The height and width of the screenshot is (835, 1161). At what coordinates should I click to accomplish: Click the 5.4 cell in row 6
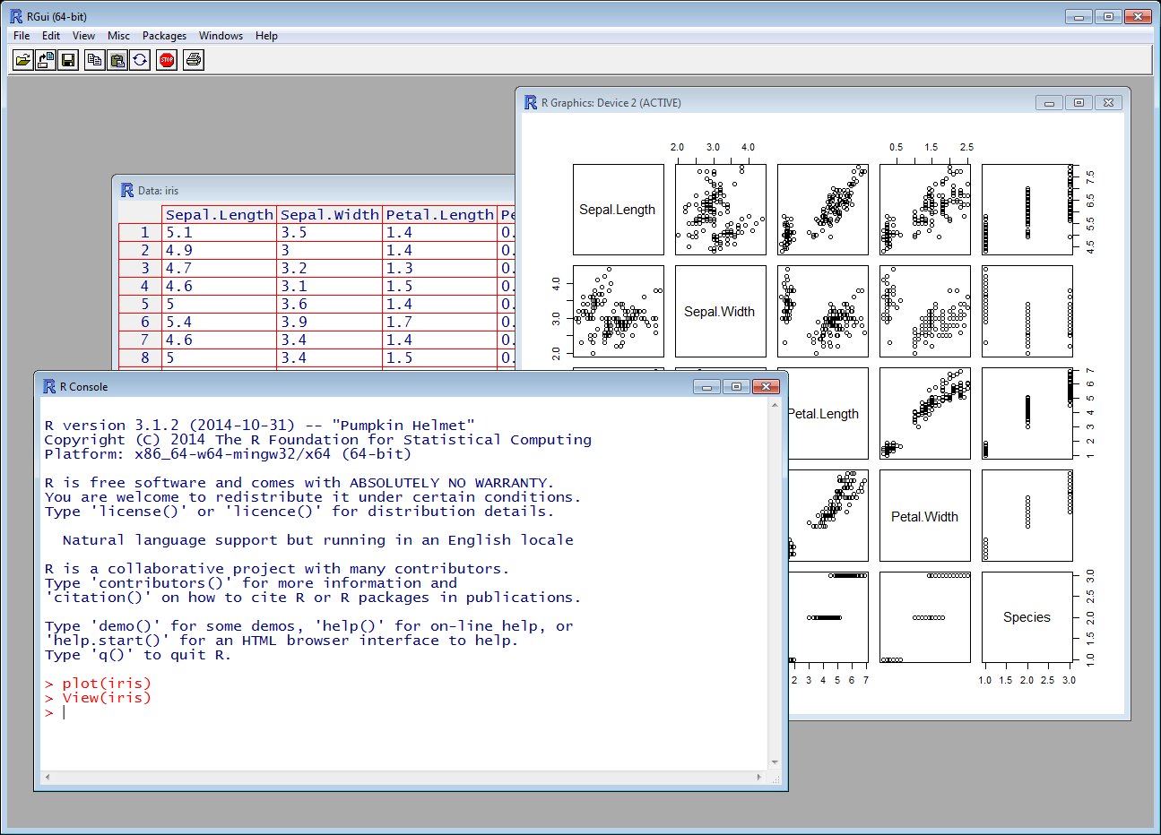[x=220, y=323]
